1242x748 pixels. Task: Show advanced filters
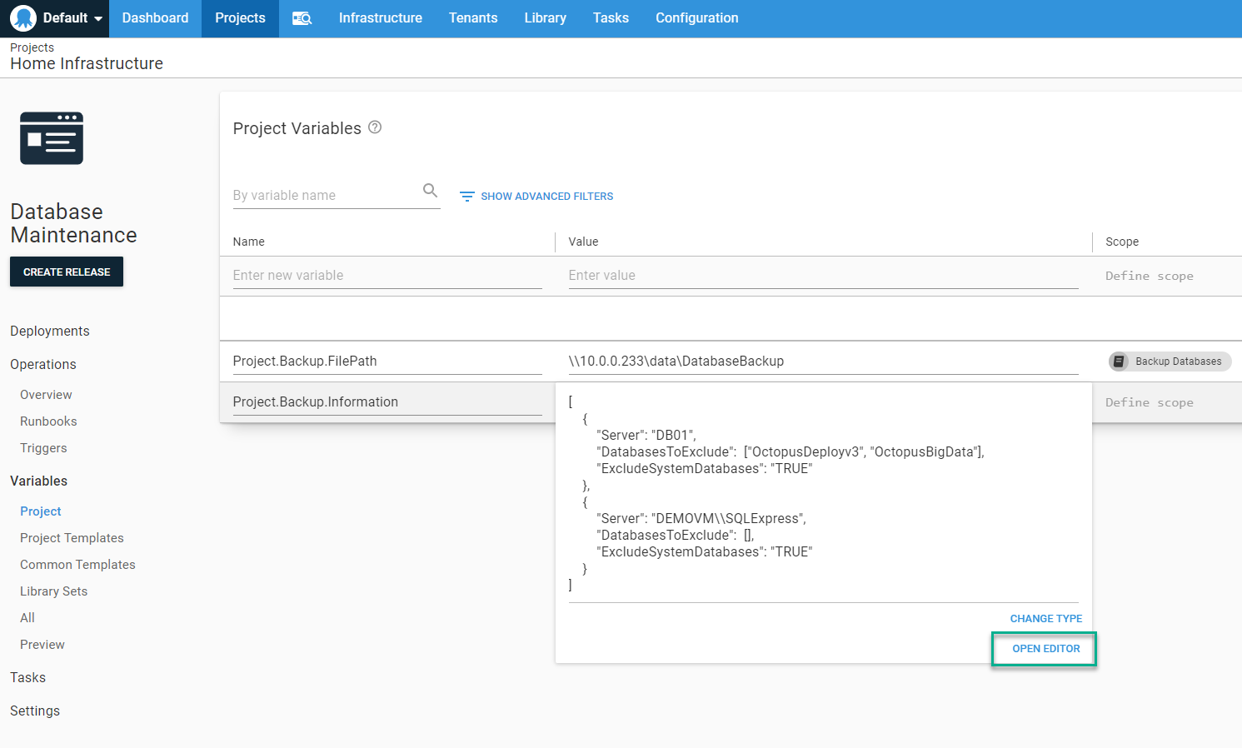546,197
